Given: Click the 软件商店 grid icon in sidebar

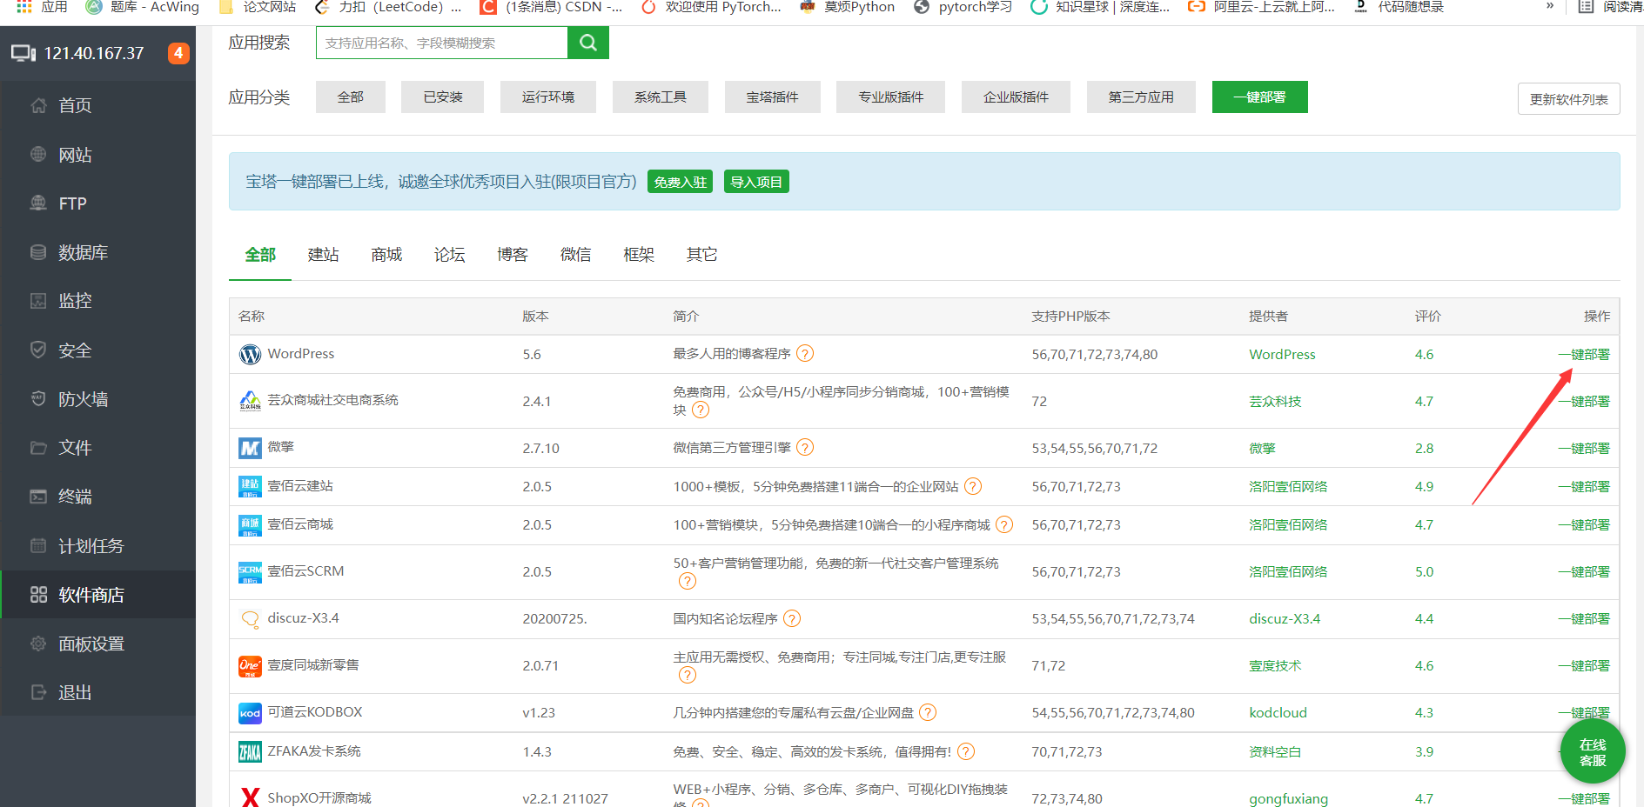Looking at the screenshot, I should click(x=38, y=595).
